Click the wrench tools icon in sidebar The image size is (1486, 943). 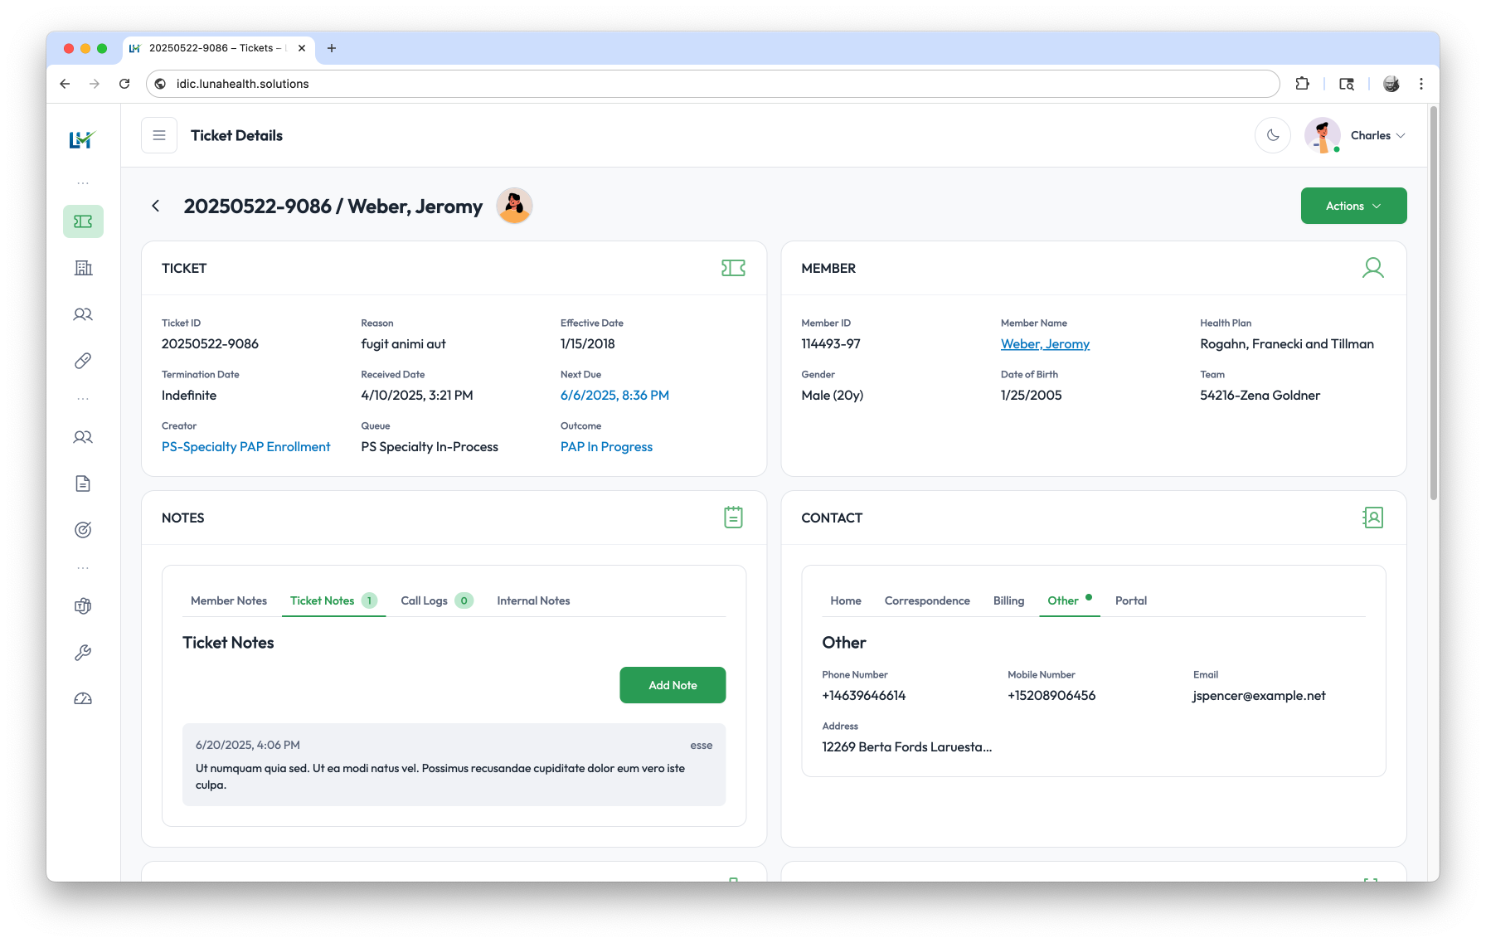click(x=83, y=653)
